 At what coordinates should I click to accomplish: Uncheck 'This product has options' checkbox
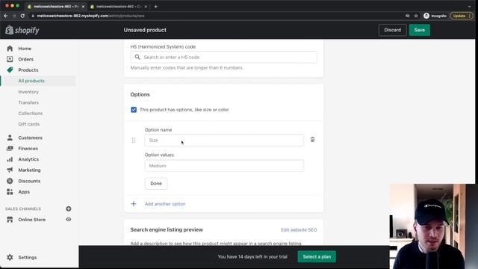134,110
